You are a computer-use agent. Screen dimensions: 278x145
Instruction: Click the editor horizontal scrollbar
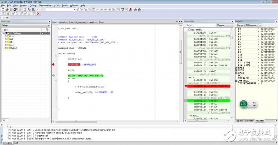76,121
